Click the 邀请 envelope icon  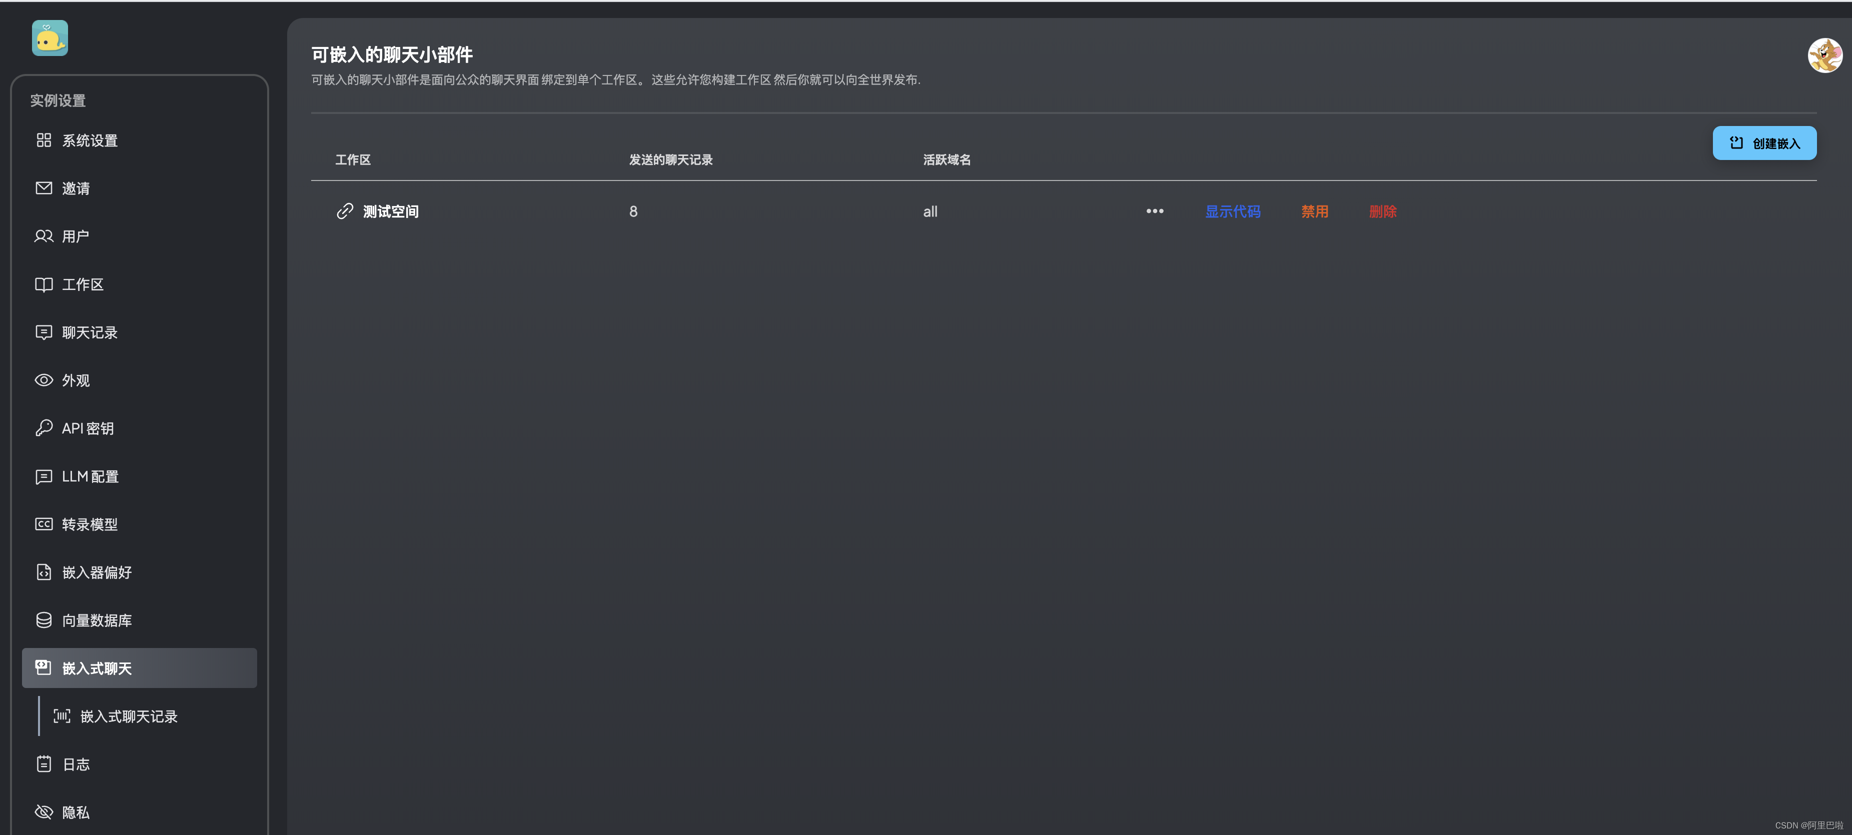[44, 187]
